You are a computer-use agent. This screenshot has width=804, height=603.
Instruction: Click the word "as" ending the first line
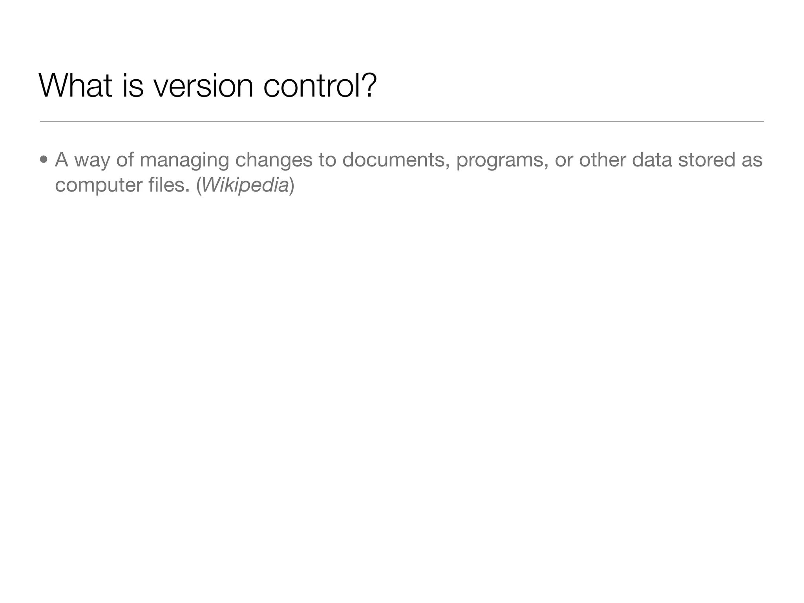pos(752,161)
